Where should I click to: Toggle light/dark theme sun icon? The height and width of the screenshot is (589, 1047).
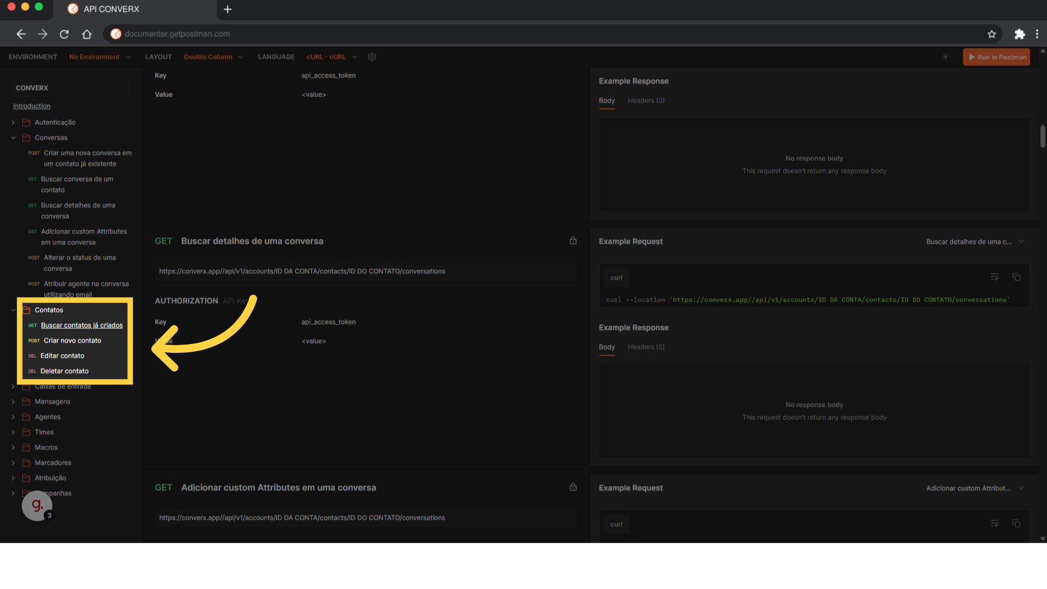pos(946,57)
